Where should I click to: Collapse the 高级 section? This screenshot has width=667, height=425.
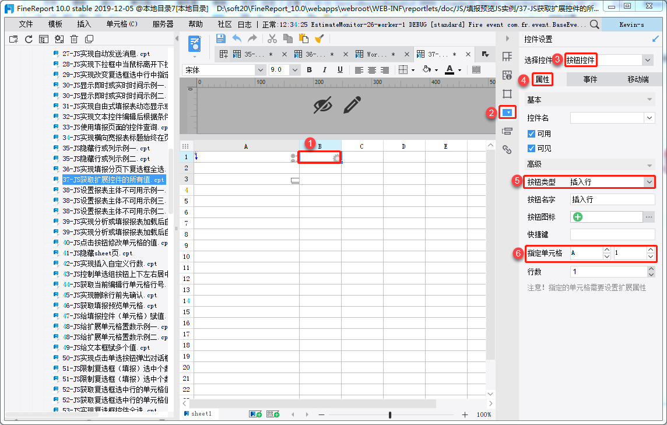650,165
